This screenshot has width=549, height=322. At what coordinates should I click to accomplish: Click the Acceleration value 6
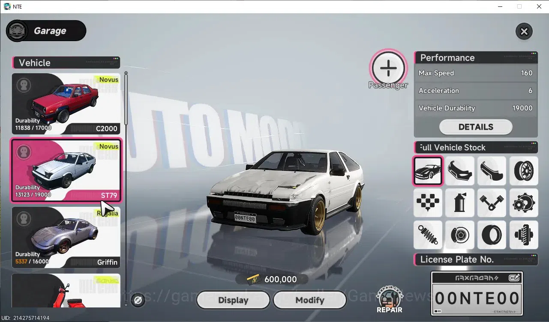530,91
